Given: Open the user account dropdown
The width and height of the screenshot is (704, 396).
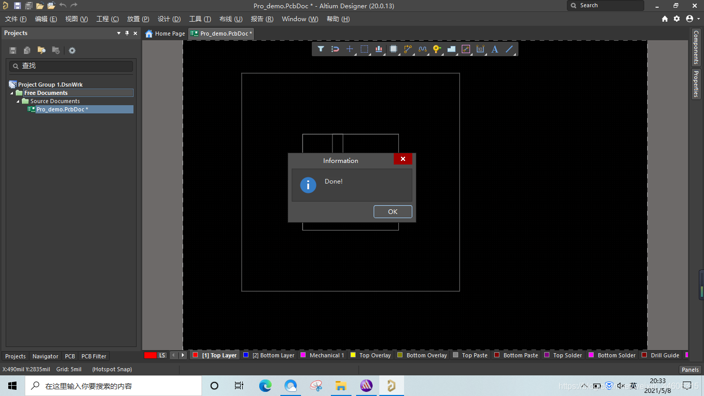Looking at the screenshot, I should coord(692,19).
